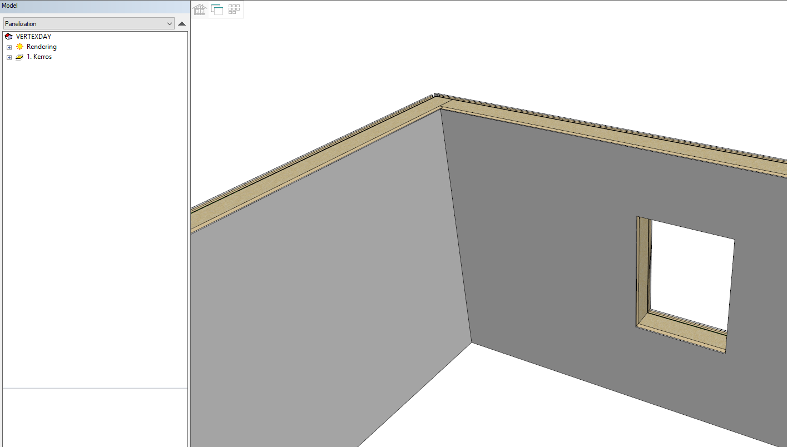
Task: Collapse the panel using the triangle arrow
Action: coord(182,24)
